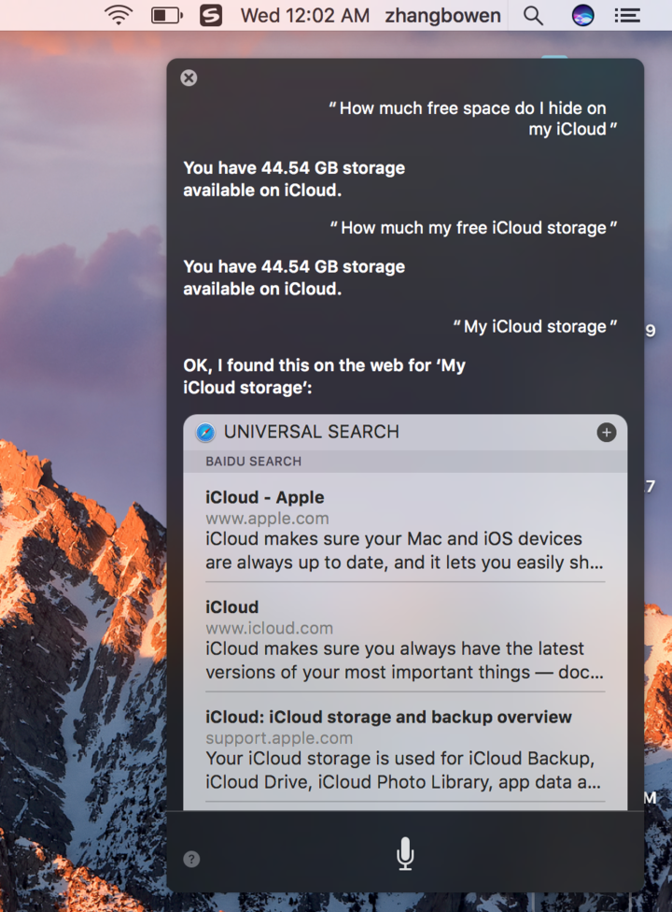
Task: Open Wi-Fi status menu
Action: (119, 15)
